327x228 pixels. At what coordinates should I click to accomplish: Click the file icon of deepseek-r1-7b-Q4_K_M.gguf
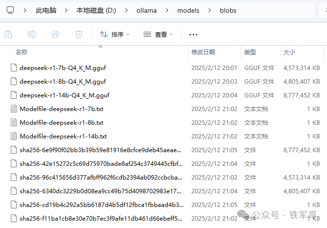pos(14,68)
